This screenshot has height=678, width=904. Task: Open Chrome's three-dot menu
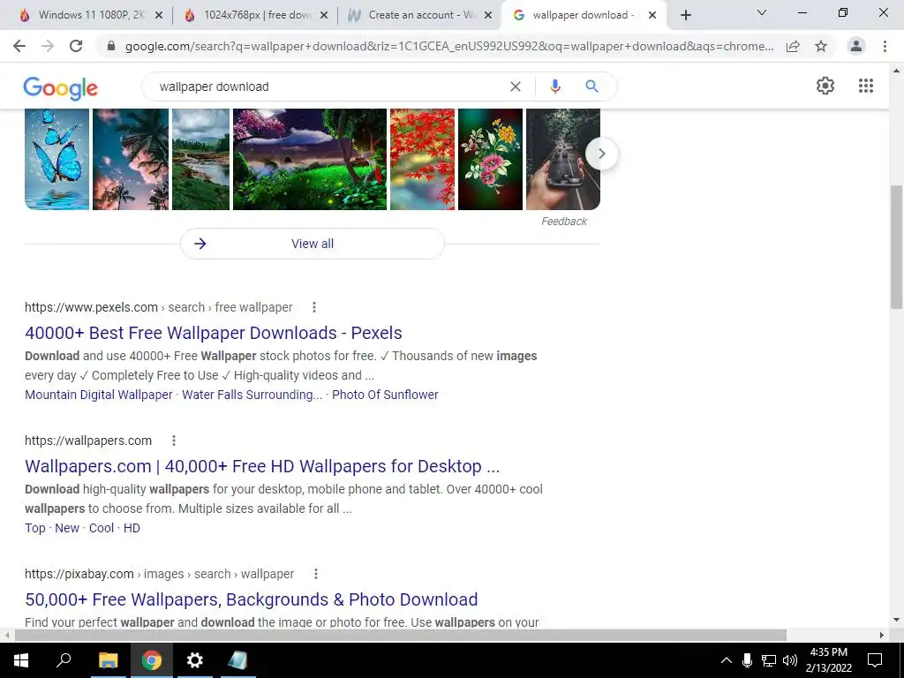coord(885,46)
